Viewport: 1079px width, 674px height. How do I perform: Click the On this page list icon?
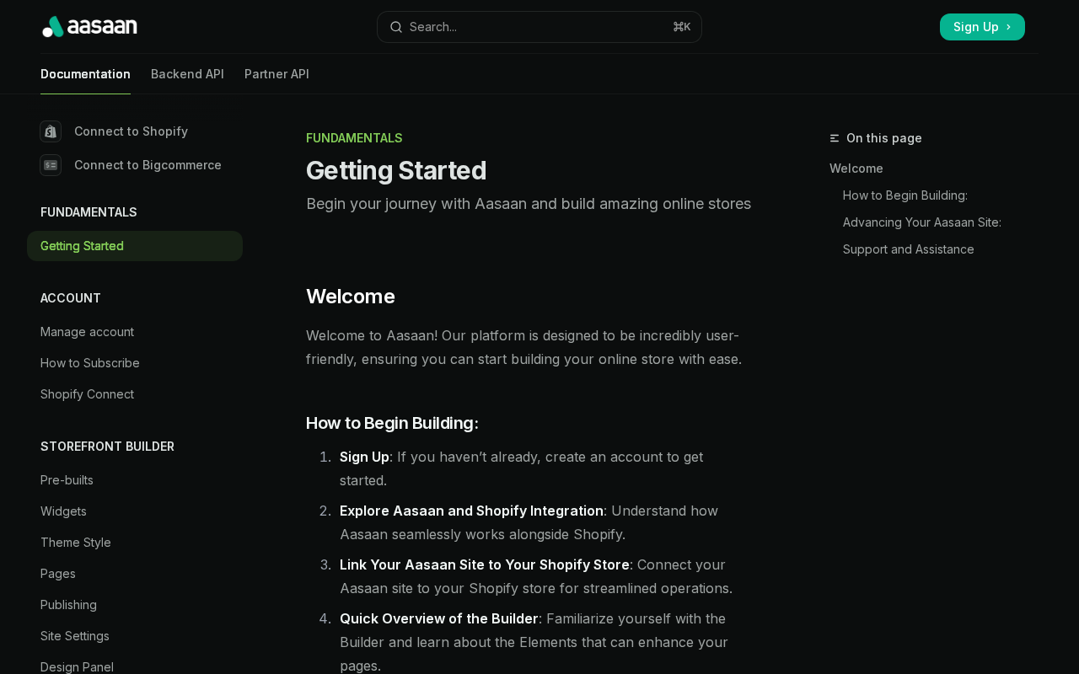pyautogui.click(x=835, y=138)
